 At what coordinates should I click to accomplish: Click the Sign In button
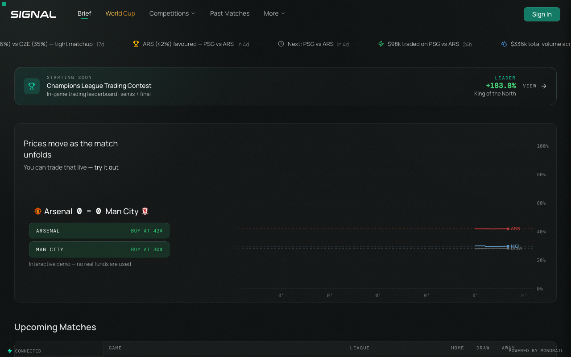tap(542, 14)
